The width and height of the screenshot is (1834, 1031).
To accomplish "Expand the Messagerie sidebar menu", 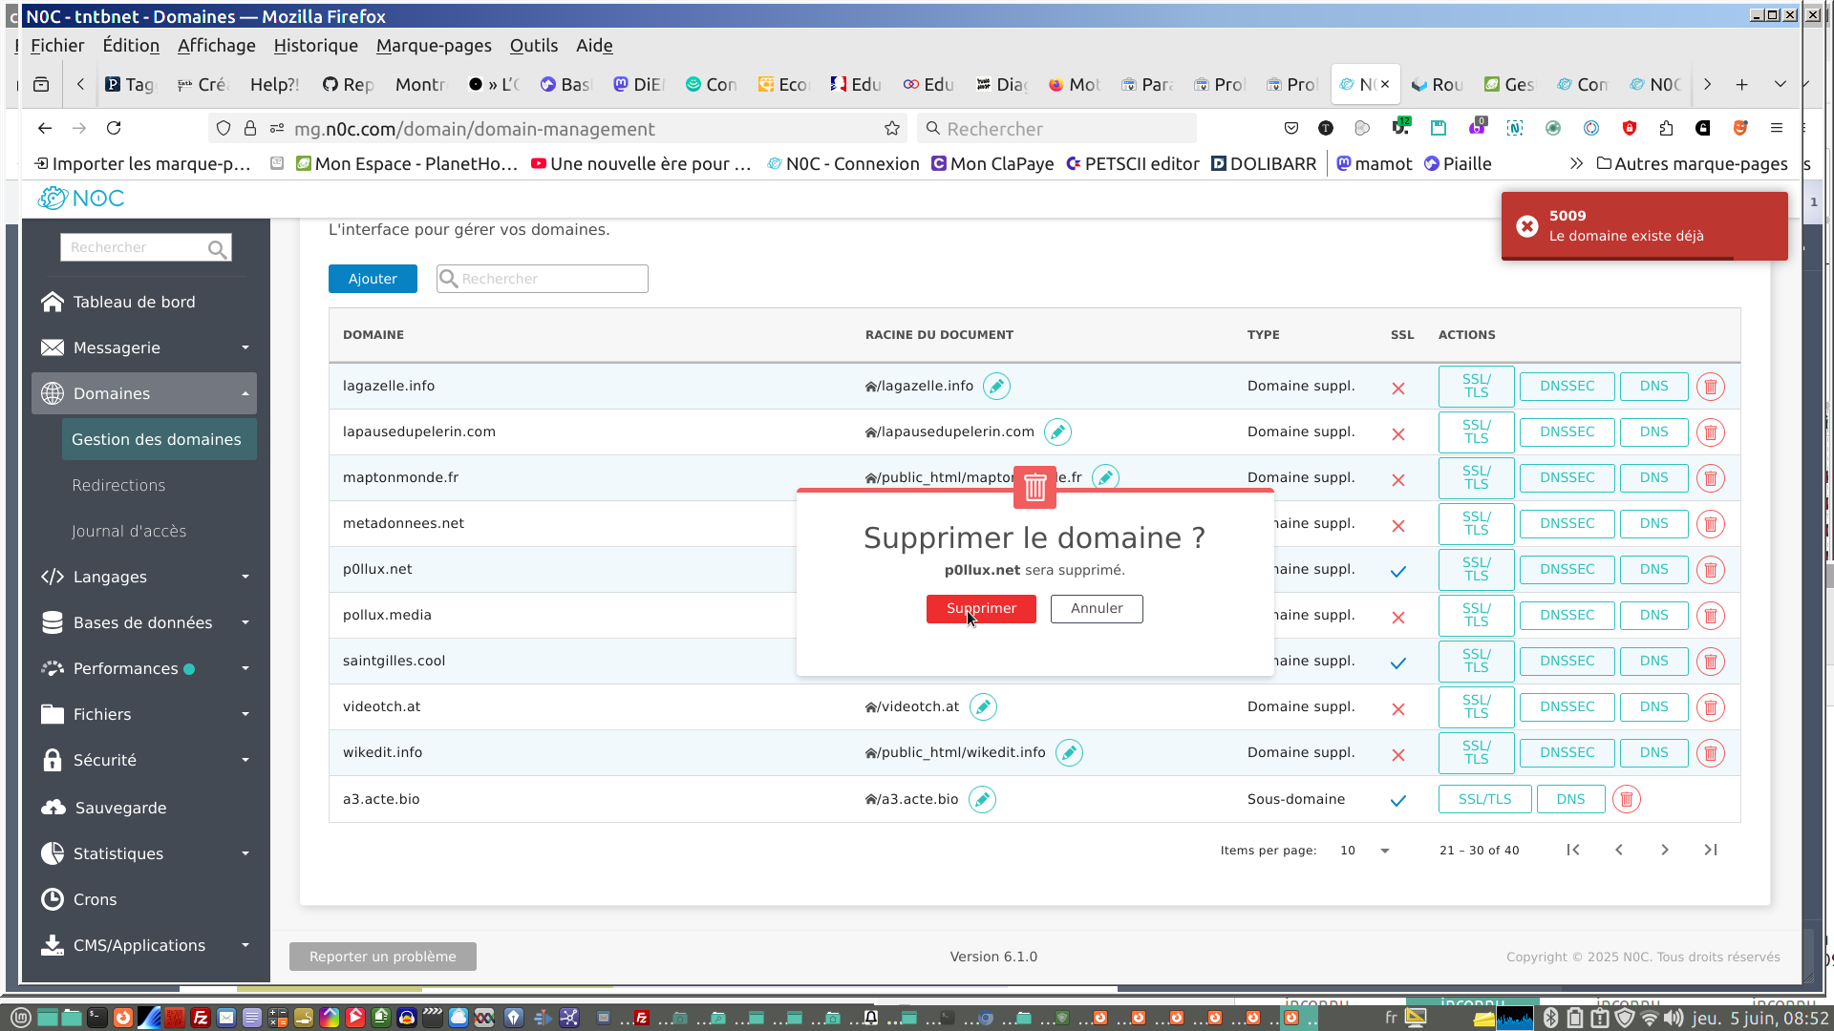I will click(x=144, y=347).
